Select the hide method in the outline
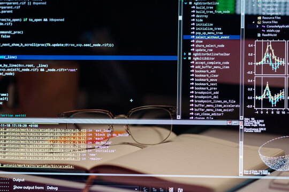This screenshot has width=289, height=192. click(199, 20)
